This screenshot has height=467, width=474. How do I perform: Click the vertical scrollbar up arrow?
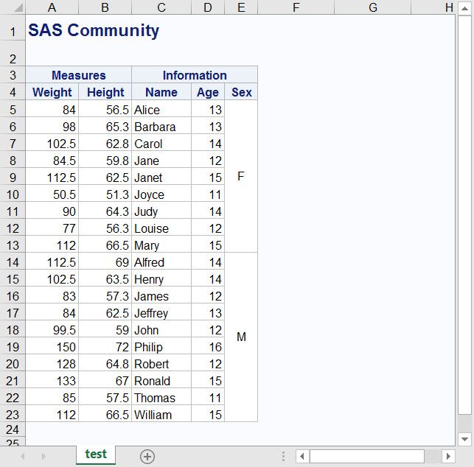click(x=465, y=8)
